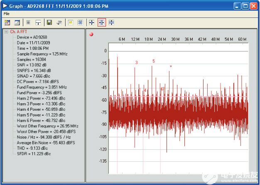Click harmonic marker 3 on the plot
The width and height of the screenshot is (260, 185).
click(136, 63)
